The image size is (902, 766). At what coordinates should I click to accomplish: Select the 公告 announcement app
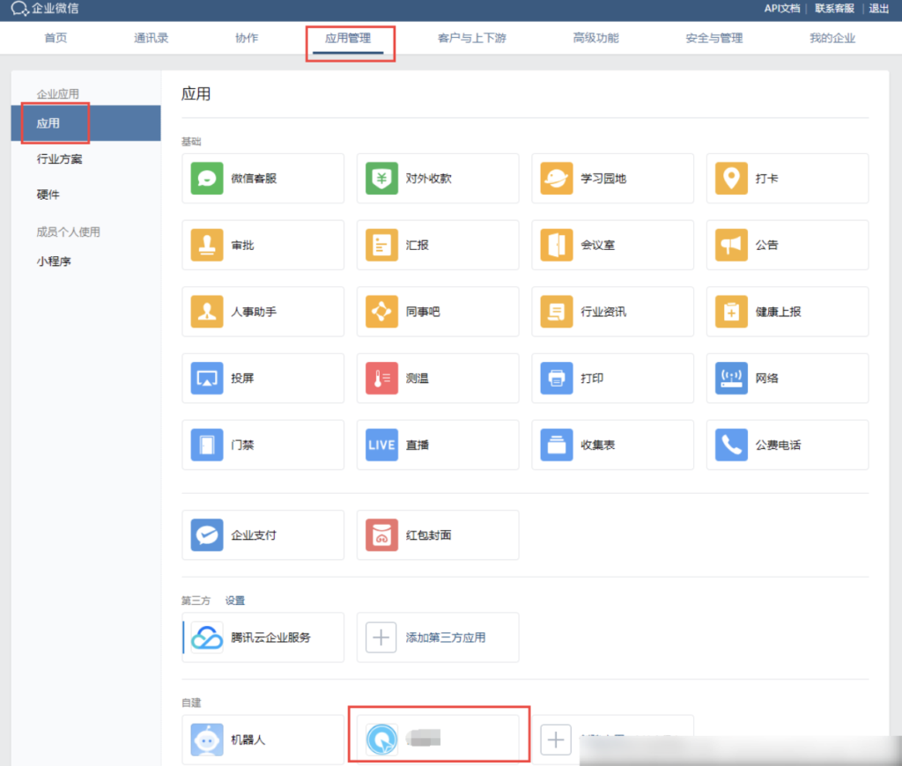787,245
